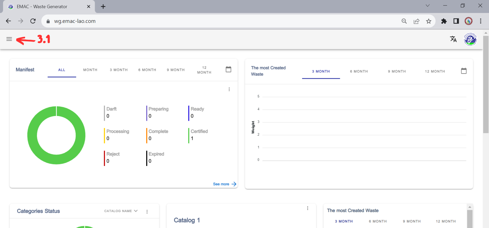
Task: Open Catalog 1 card options menu
Action: coord(307,208)
